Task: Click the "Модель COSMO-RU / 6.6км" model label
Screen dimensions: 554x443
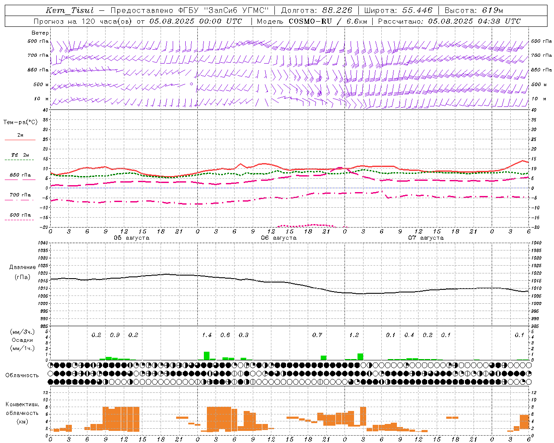Action: (x=312, y=21)
